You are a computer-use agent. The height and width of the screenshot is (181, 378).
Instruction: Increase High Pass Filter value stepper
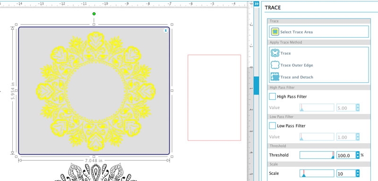tap(358, 106)
